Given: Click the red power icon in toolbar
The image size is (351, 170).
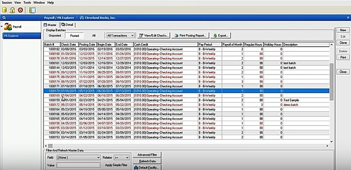Looking at the screenshot, I should pos(20,10).
